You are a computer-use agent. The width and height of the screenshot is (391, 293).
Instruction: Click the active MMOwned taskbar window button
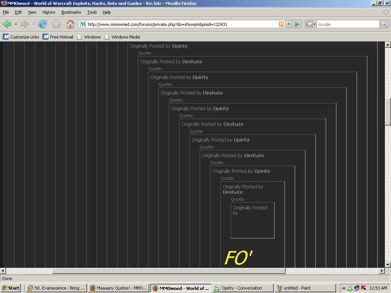pyautogui.click(x=181, y=288)
